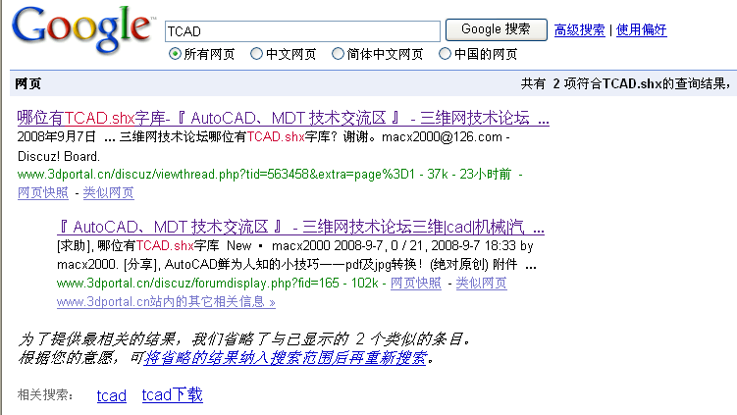Focus the search box containing TCAD
The height and width of the screenshot is (415, 737).
[302, 31]
